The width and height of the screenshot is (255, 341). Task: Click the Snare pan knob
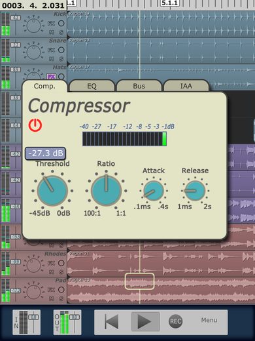coord(33,52)
